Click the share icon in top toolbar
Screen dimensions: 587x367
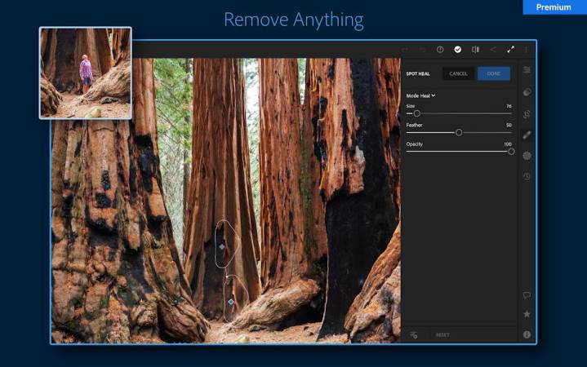point(493,50)
